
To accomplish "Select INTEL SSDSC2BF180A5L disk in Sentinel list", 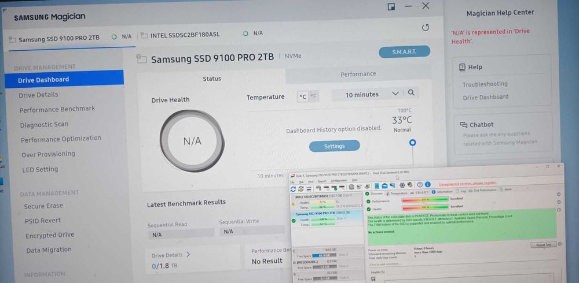I will [x=327, y=202].
